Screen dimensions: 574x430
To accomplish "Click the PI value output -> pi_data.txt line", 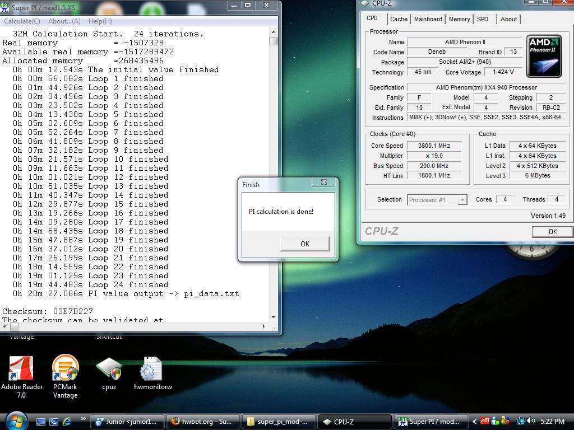I will 126,293.
